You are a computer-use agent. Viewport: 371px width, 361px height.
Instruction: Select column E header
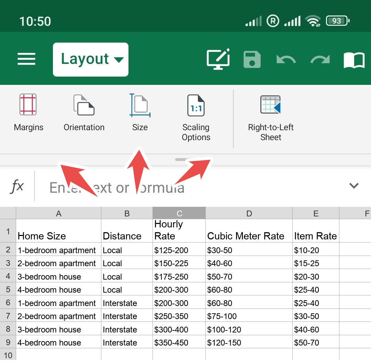tap(316, 213)
